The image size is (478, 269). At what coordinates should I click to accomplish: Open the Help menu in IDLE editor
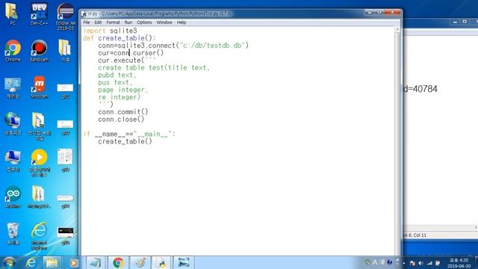click(x=181, y=22)
